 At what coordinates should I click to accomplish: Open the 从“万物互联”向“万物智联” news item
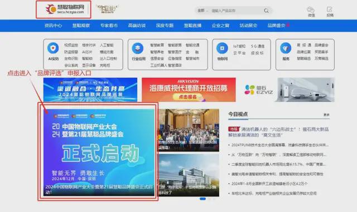tap(279, 155)
